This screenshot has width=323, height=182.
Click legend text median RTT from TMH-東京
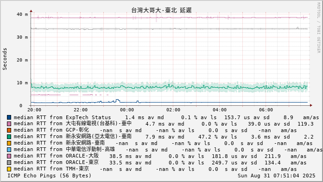pos(51,169)
